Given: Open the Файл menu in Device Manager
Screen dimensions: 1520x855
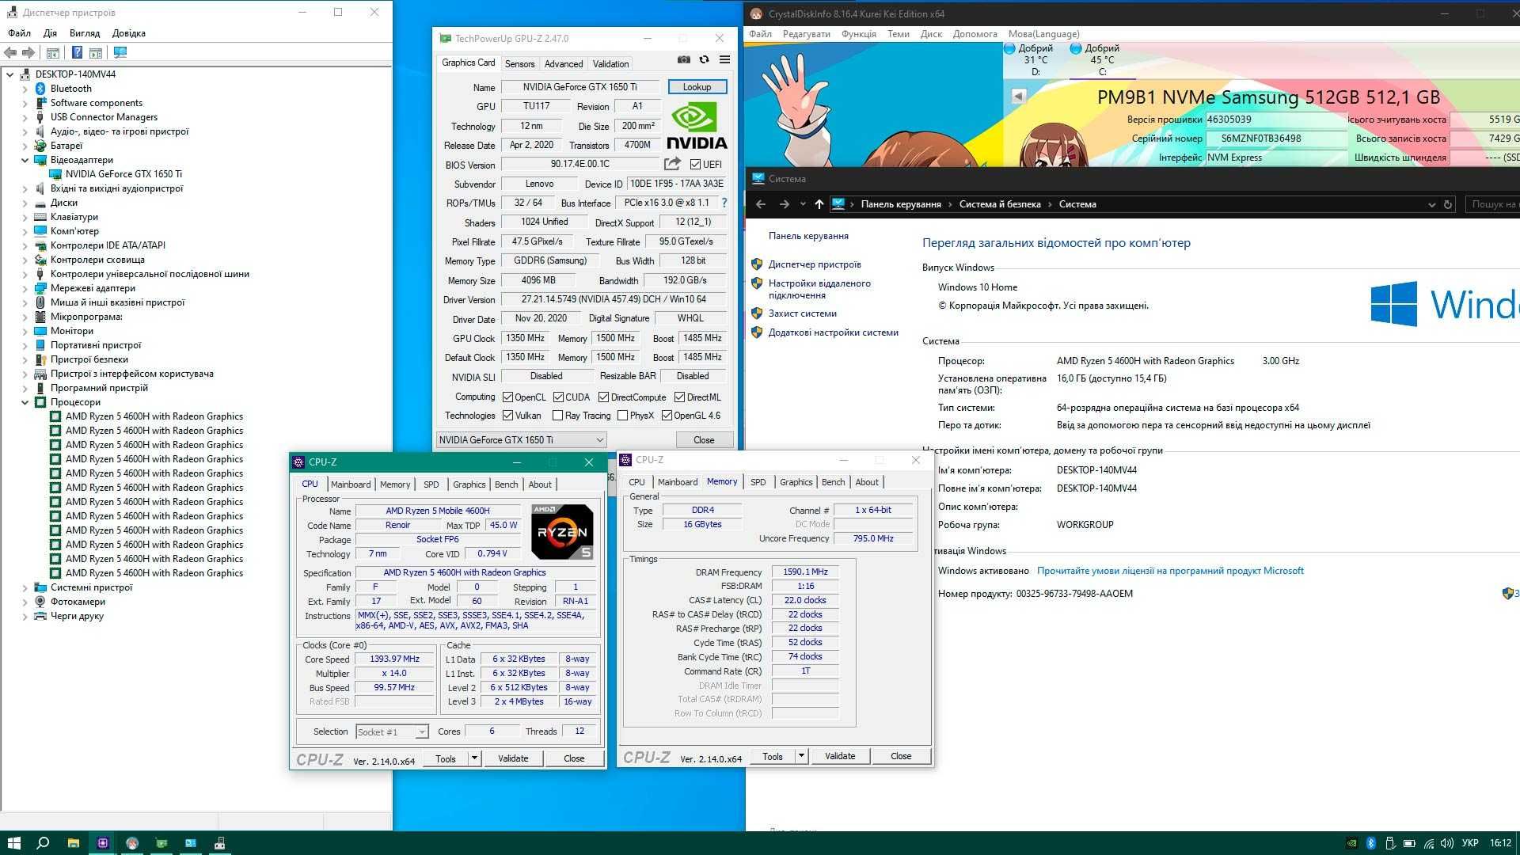Looking at the screenshot, I should [x=19, y=33].
